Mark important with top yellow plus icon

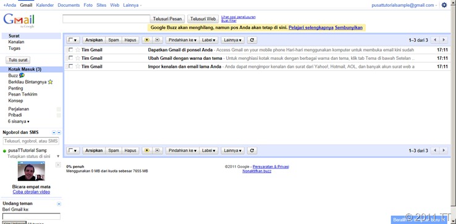click(147, 40)
